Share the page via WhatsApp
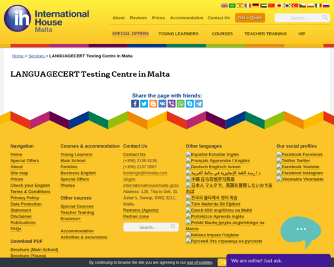 point(180,103)
